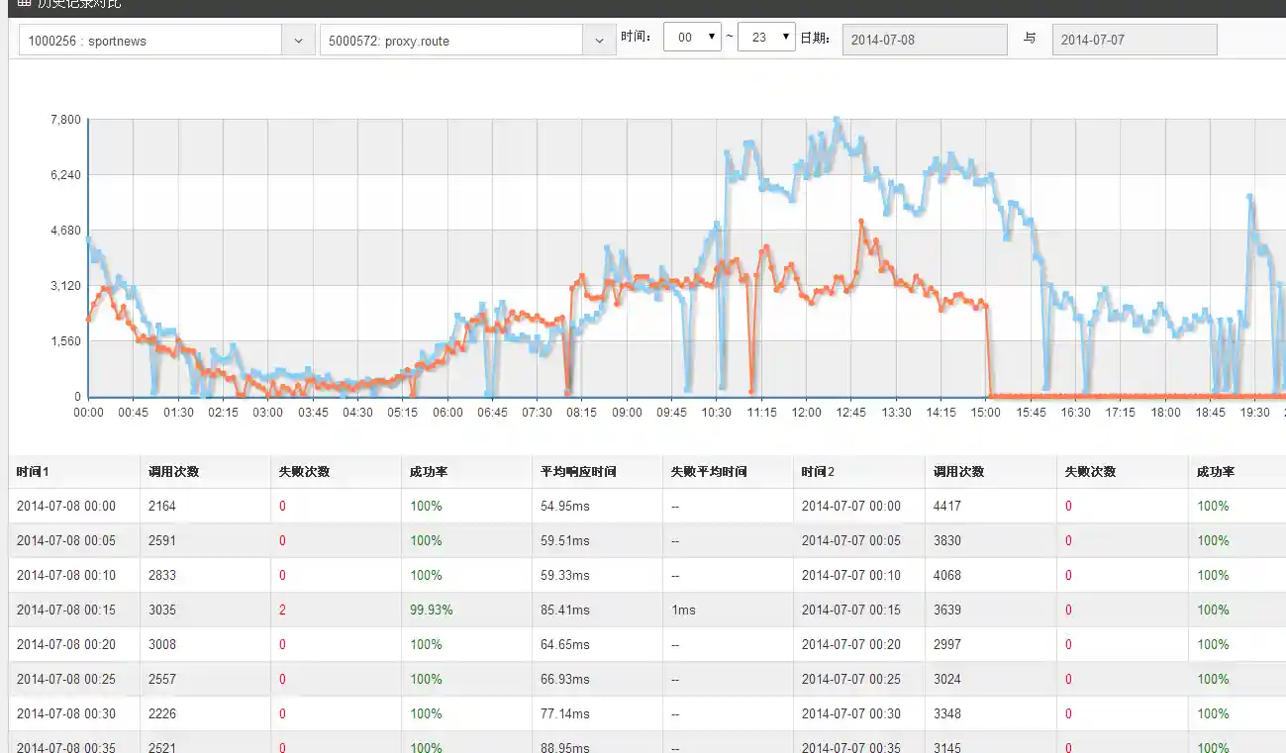Click the first 成功率 column header

(429, 472)
